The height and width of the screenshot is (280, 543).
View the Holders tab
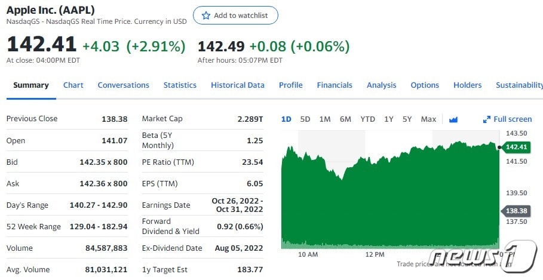tap(467, 85)
